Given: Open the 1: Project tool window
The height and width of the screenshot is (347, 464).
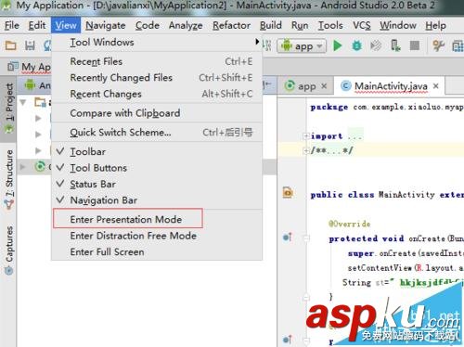Looking at the screenshot, I should [8, 109].
